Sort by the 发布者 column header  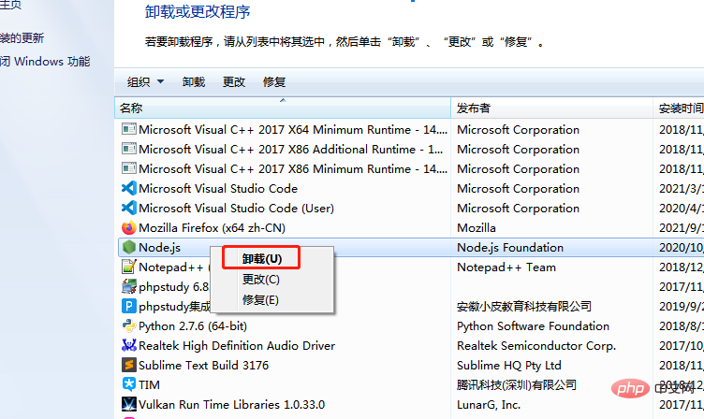click(x=551, y=108)
